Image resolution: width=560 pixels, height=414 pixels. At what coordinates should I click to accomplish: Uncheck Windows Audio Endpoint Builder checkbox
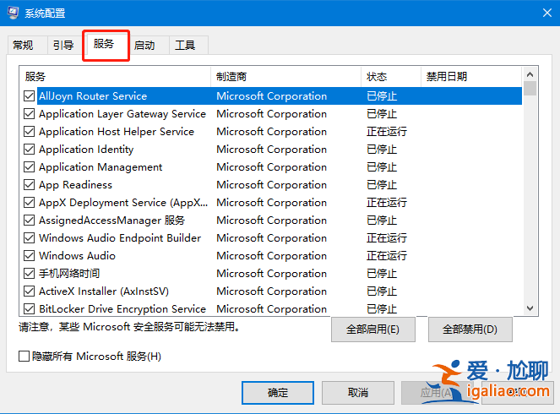tap(29, 238)
